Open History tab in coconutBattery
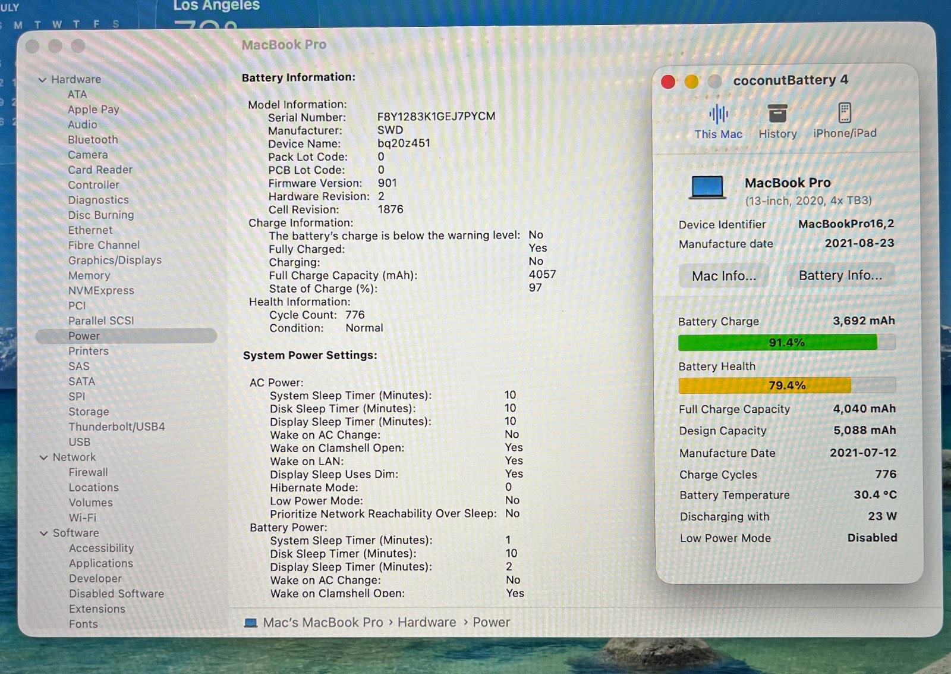 777,122
